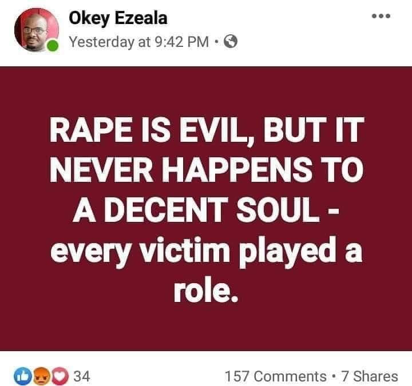Click the every victim played a line

[207, 251]
